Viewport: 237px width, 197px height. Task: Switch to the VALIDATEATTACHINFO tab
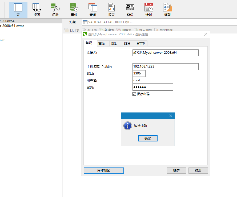click(108, 22)
